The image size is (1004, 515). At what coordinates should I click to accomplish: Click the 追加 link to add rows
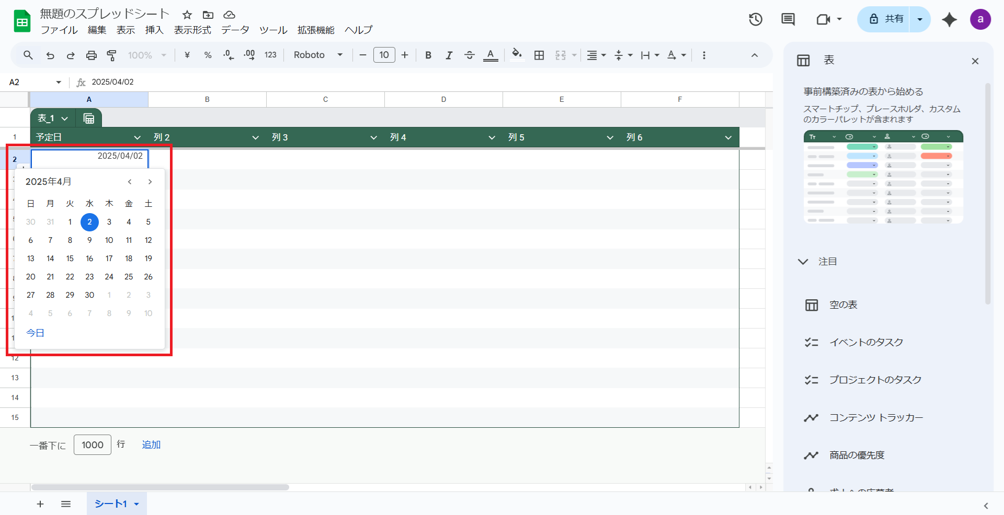click(151, 445)
